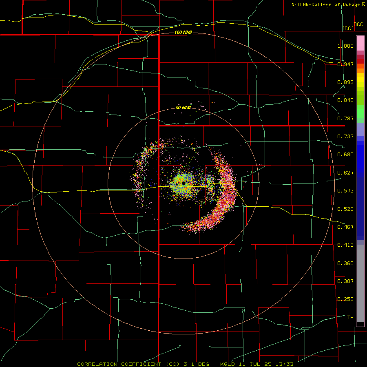Click the Correlation Coefficient caption at bottom
The image size is (367, 367).
point(185,364)
